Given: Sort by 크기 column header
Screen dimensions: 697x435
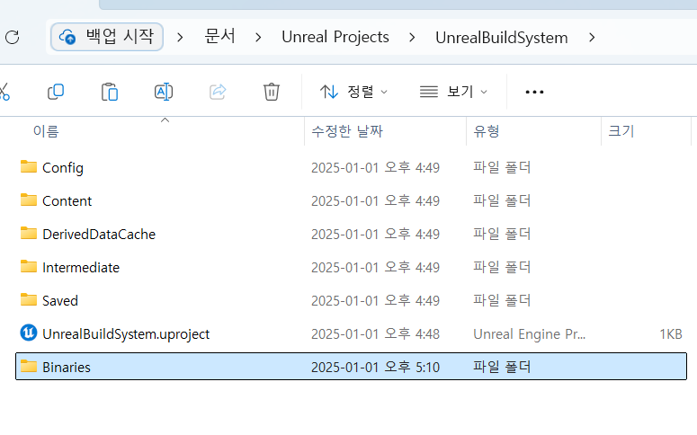Looking at the screenshot, I should pyautogui.click(x=621, y=131).
